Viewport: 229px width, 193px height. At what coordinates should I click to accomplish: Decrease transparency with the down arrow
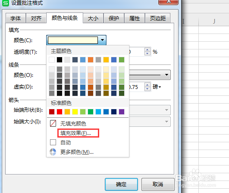pos(147,53)
